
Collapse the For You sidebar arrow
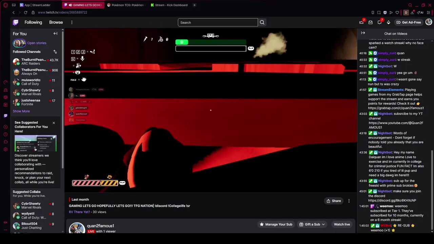coord(55,34)
